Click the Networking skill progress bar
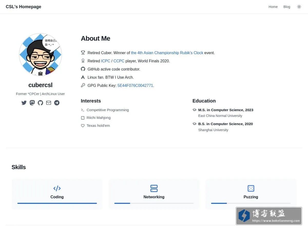Screen dimensions: 308x231 pyautogui.click(x=154, y=203)
